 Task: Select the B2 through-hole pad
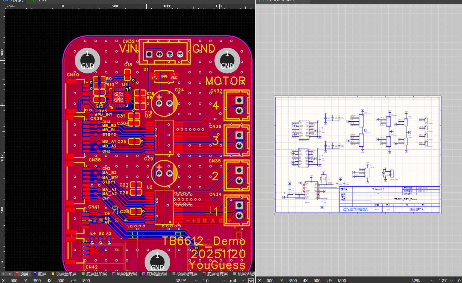(x=101, y=239)
